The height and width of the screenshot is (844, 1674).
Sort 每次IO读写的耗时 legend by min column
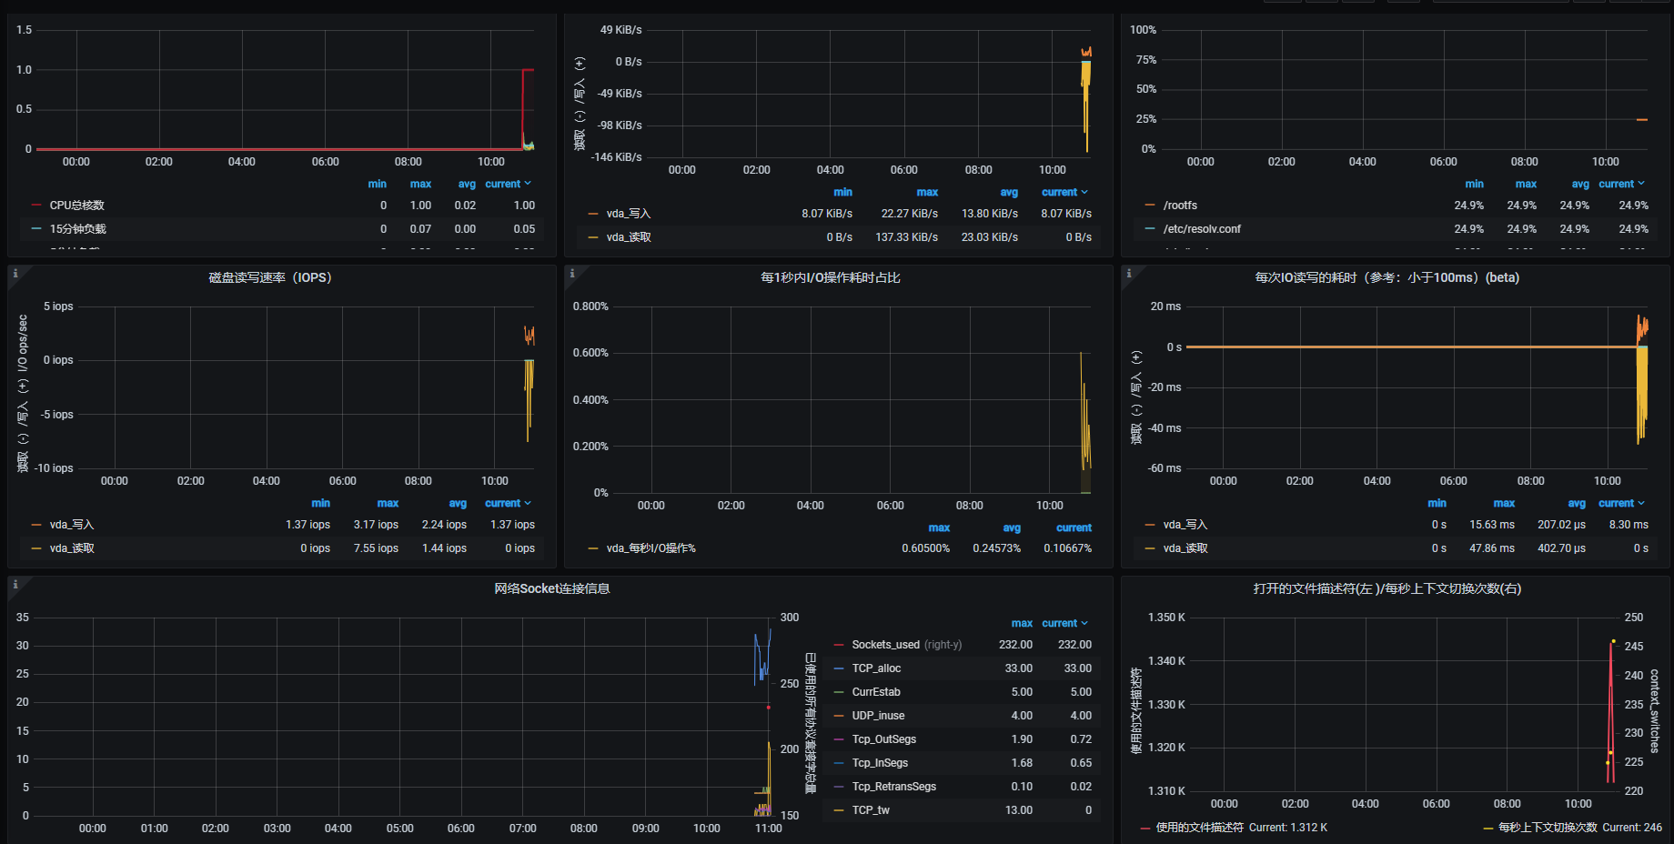click(1437, 503)
